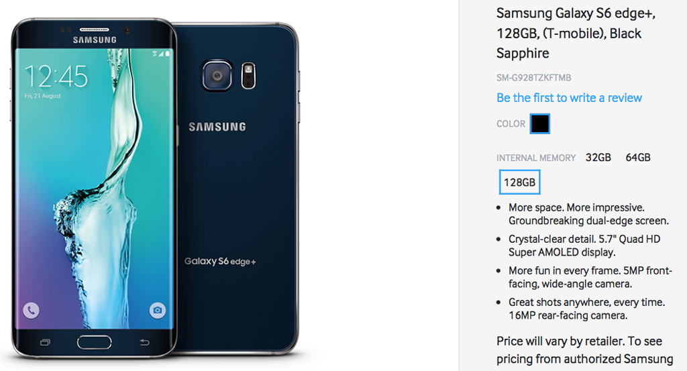
Task: Click the Galaxy S6 edge+ text on phone back
Action: (220, 262)
